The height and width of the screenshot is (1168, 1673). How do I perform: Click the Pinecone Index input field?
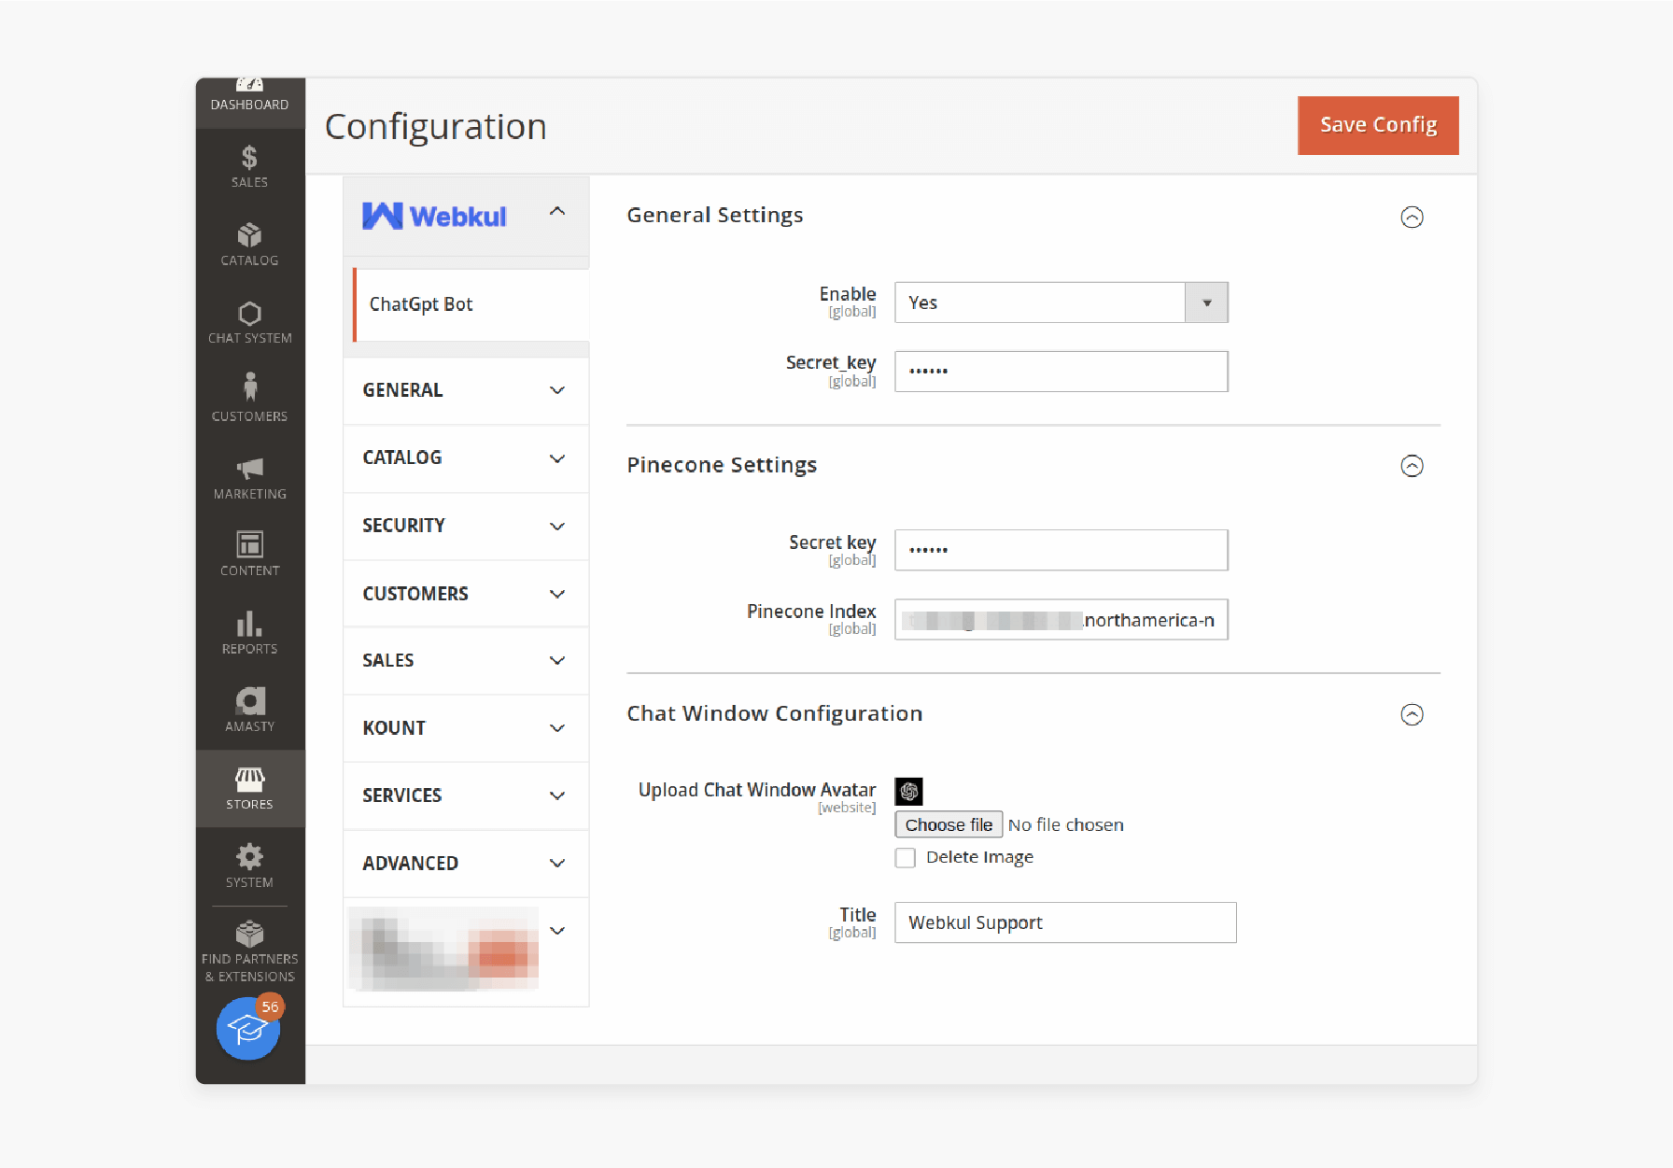tap(1061, 620)
